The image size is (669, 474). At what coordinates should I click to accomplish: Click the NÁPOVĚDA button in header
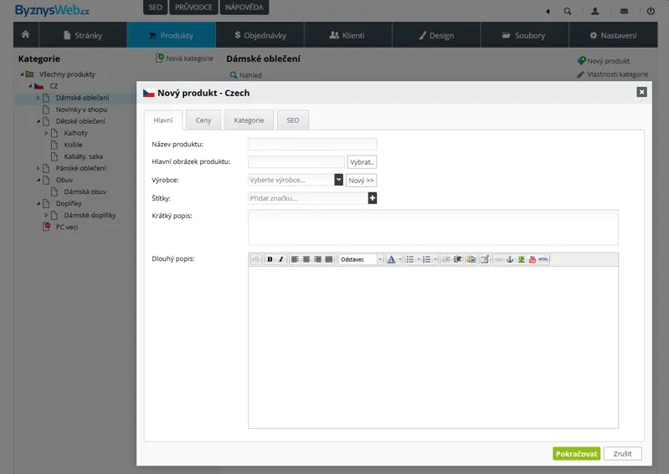pos(244,8)
